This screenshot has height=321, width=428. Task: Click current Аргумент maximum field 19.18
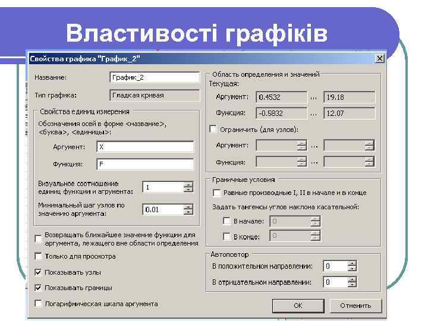350,97
